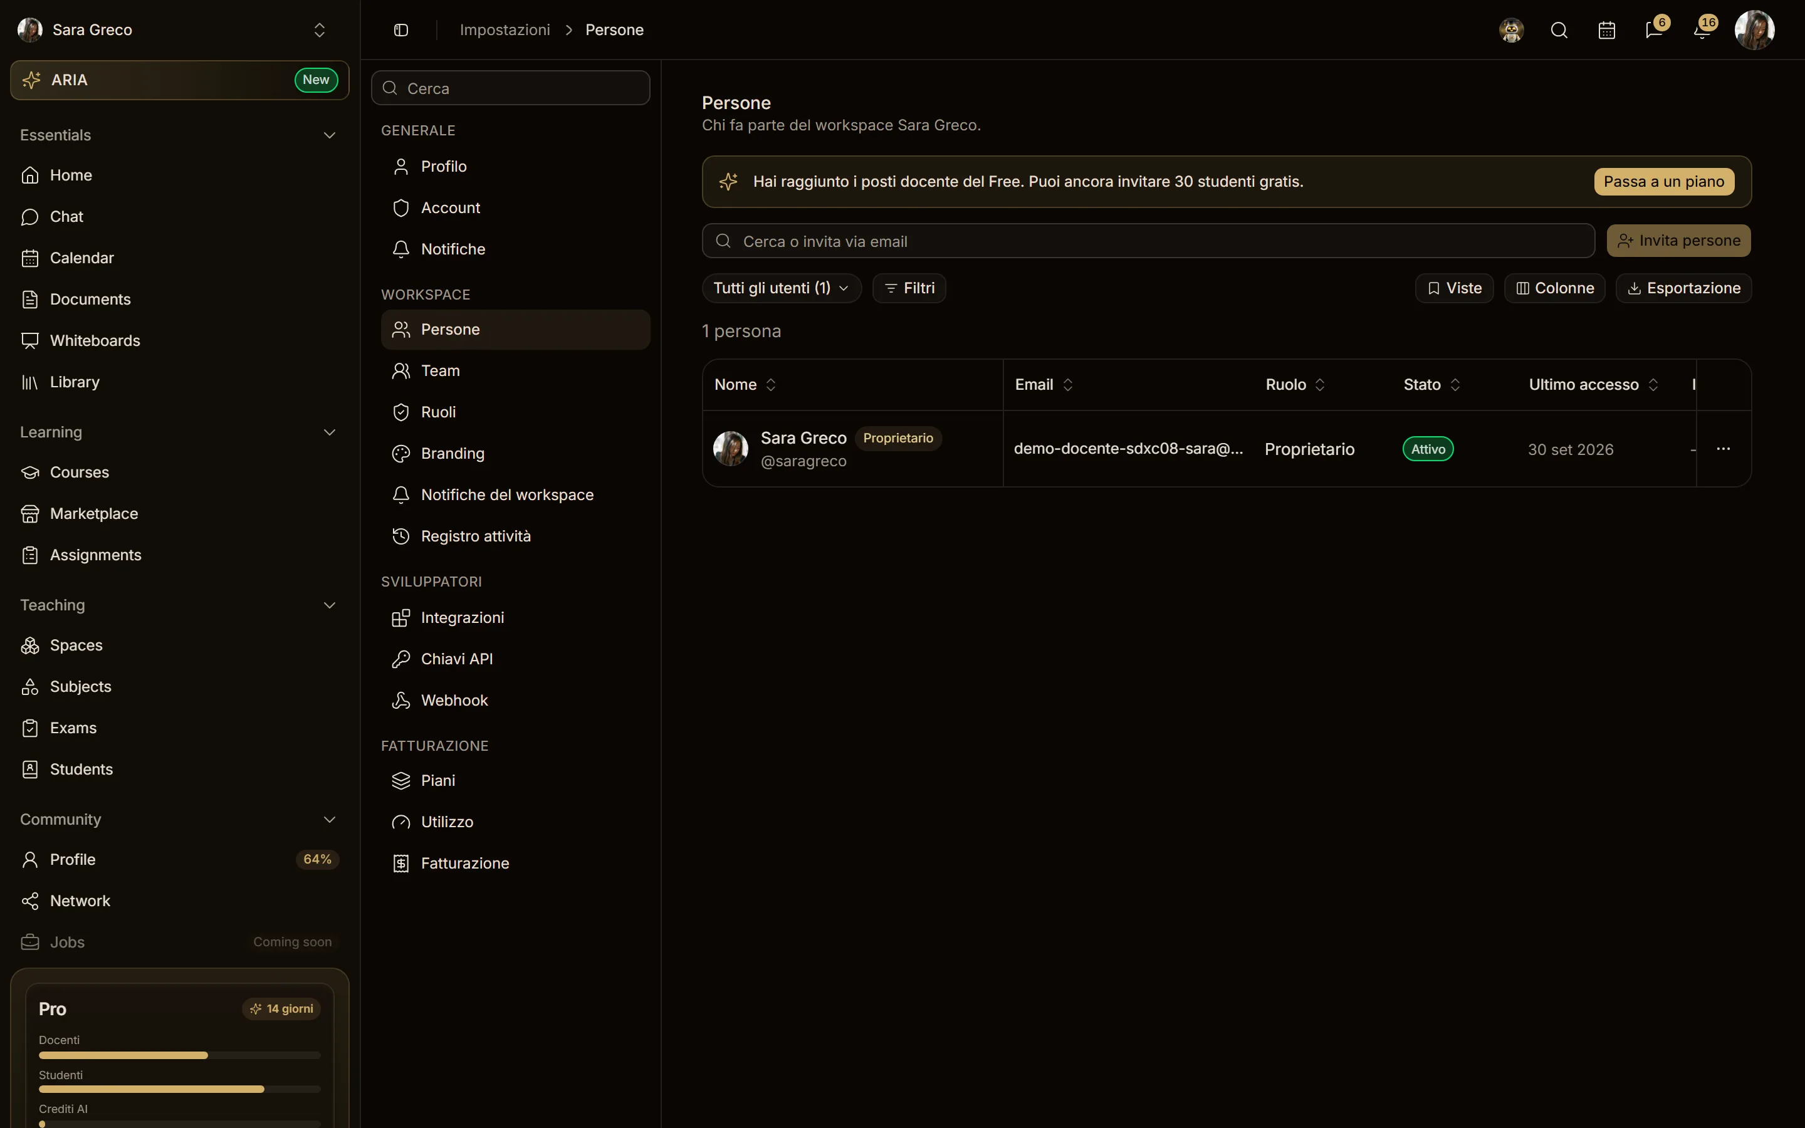1805x1128 pixels.
Task: Click Invita persone button
Action: click(x=1678, y=241)
